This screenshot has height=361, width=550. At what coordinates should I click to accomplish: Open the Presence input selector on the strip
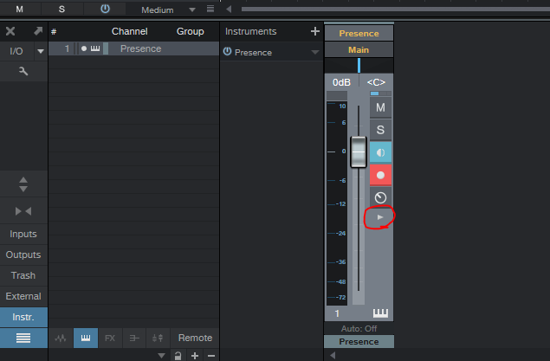click(x=359, y=33)
